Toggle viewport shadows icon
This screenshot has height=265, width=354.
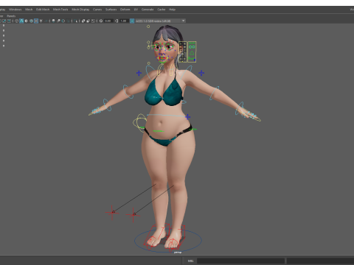point(46,21)
